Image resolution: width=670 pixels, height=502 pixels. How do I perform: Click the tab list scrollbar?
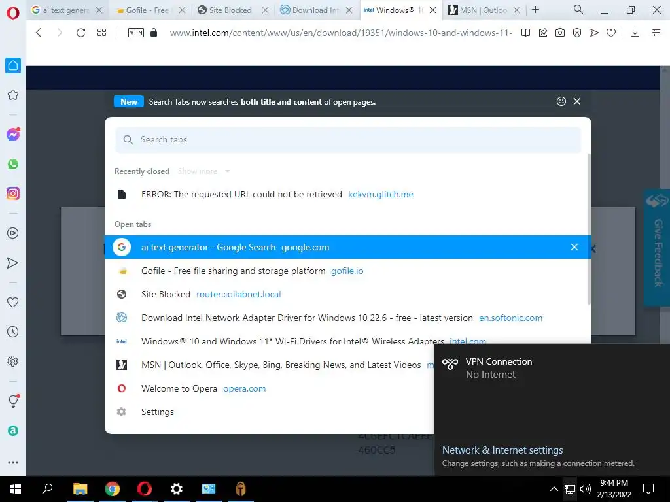point(590,229)
